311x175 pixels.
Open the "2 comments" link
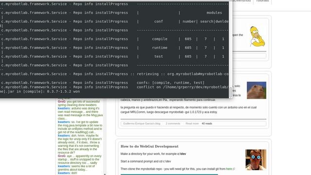[173, 123]
